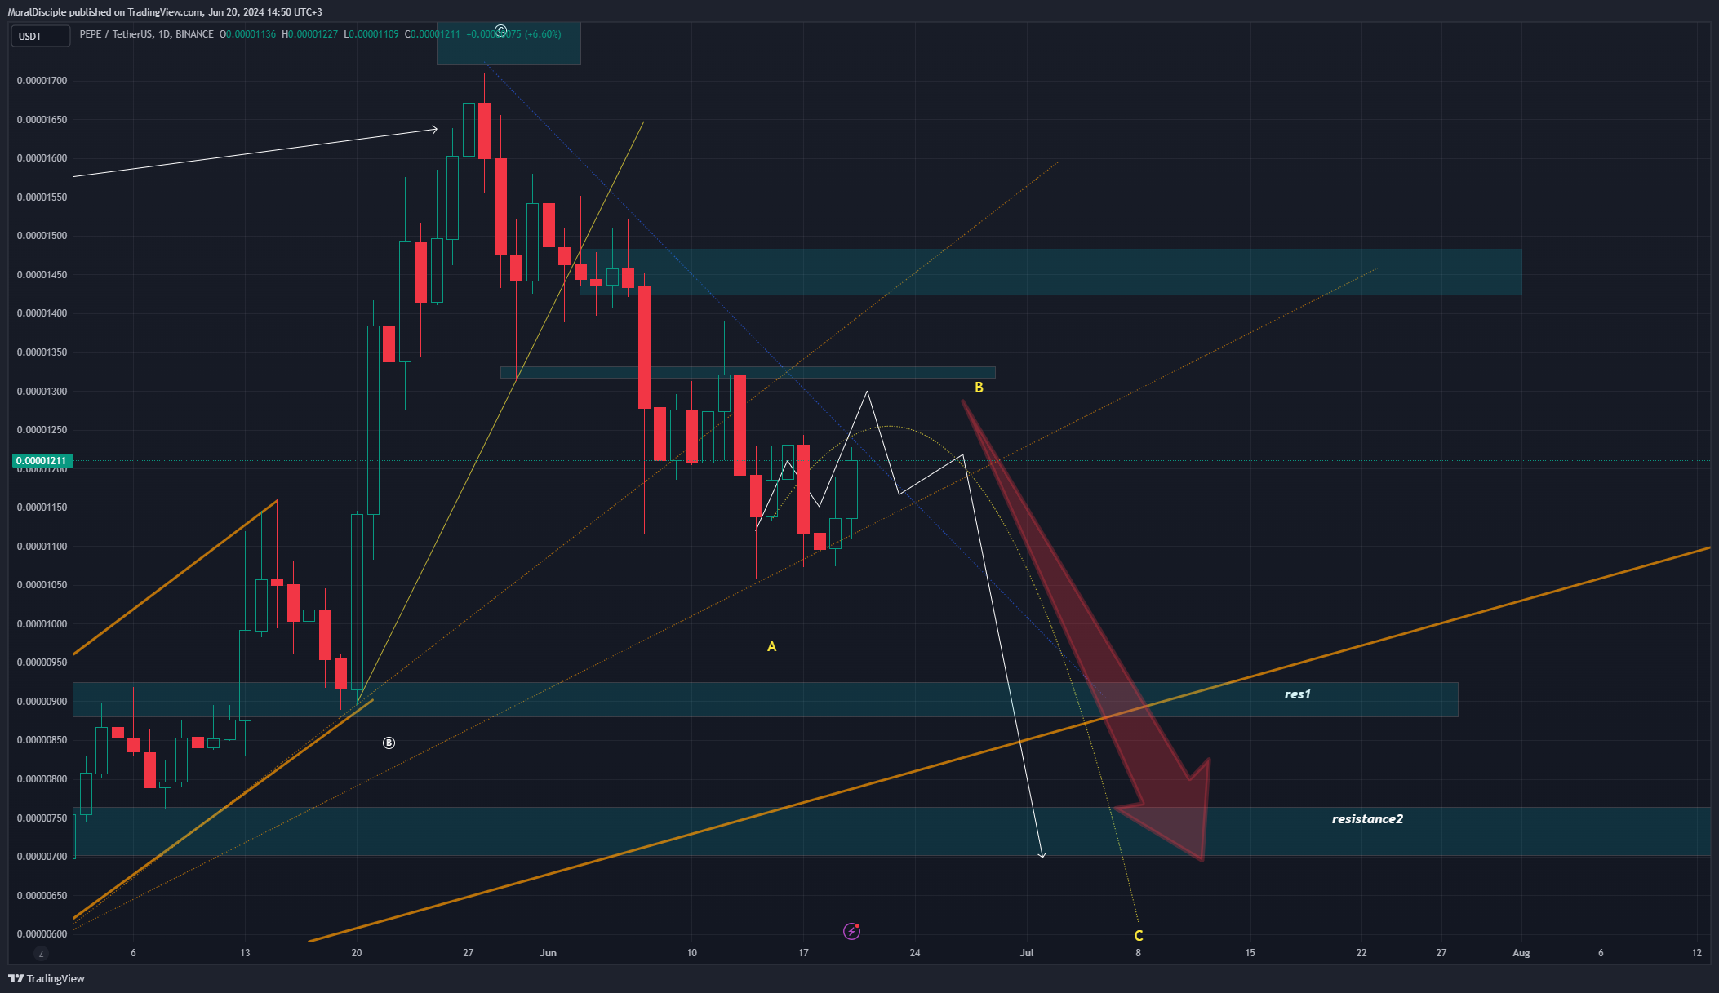Select the 'res1' zone label
This screenshot has height=993, width=1719.
pos(1297,694)
